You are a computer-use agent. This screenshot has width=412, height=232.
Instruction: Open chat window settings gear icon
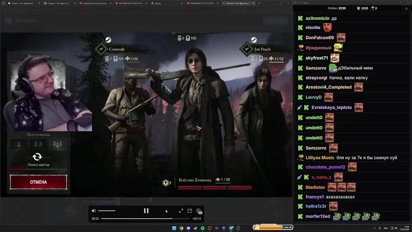tap(406, 8)
